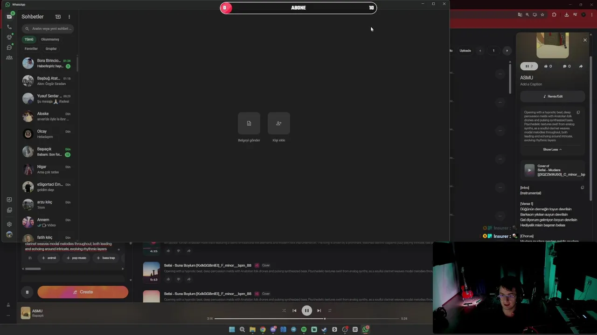This screenshot has width=597, height=335.
Task: Open the WhatsApp Calls icon
Action: [x=9, y=27]
